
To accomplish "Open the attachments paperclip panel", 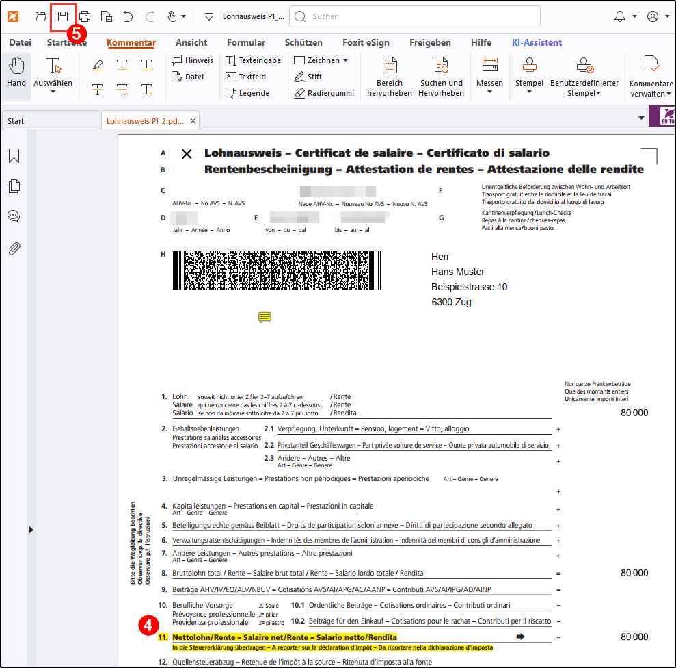I will pyautogui.click(x=14, y=248).
